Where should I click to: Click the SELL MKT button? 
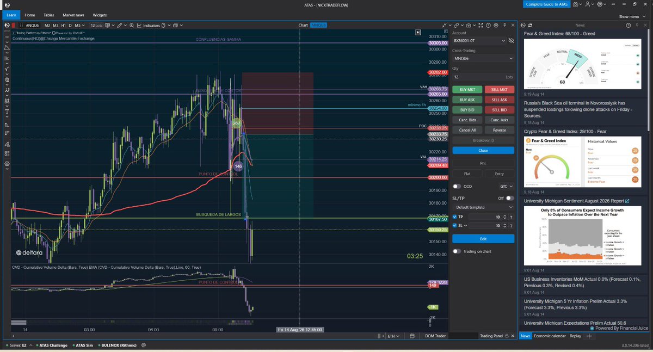coord(499,89)
